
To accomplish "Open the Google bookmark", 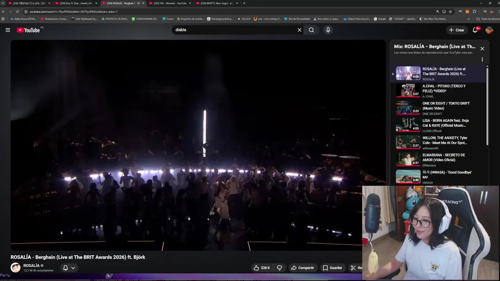I will point(380,19).
